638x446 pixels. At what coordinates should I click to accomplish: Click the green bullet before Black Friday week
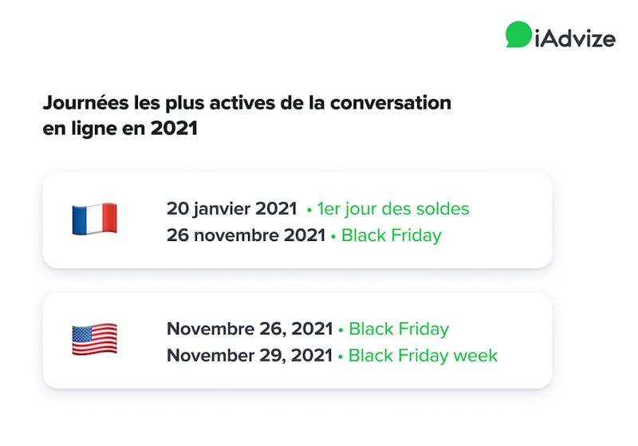(341, 357)
